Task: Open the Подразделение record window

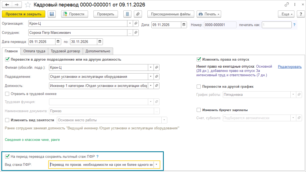Action: tap(157, 76)
